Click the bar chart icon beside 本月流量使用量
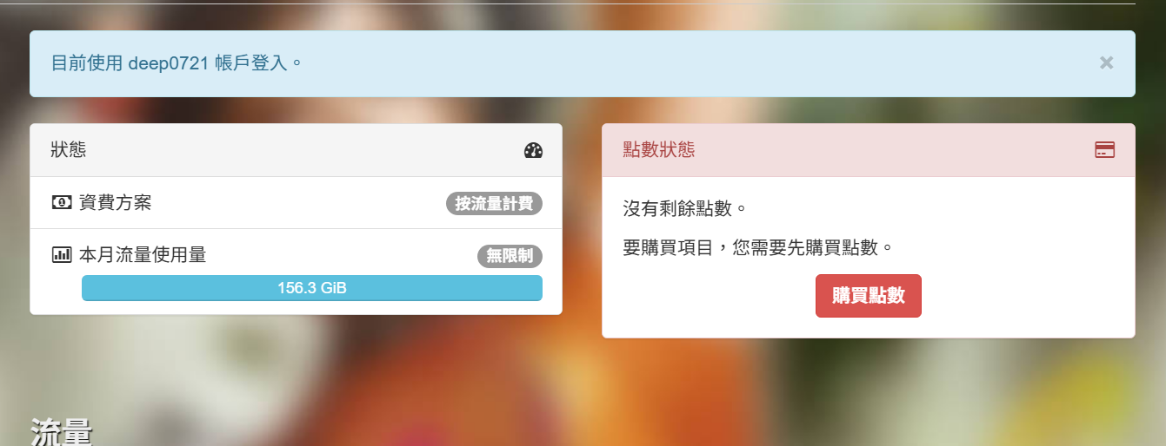The image size is (1166, 446). (61, 254)
